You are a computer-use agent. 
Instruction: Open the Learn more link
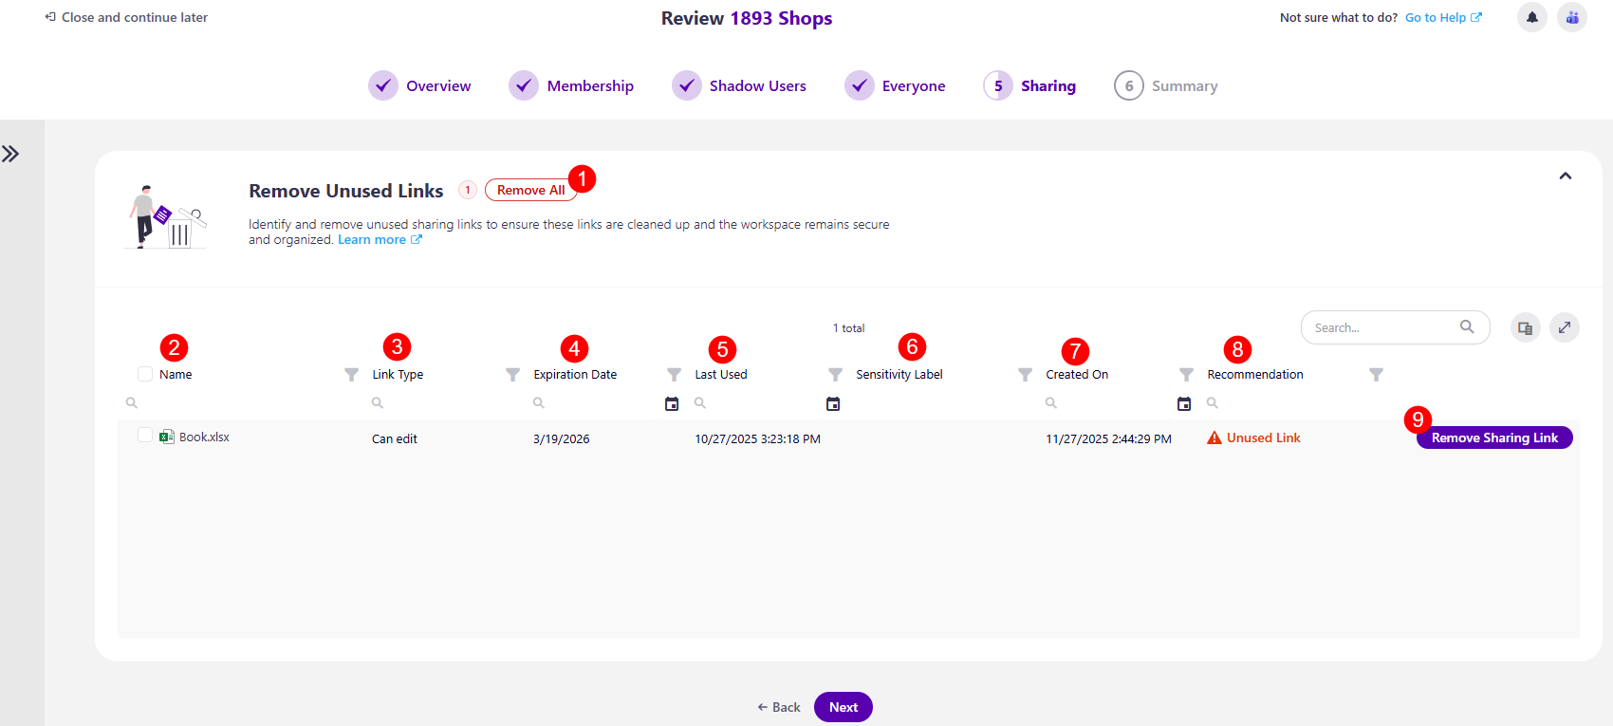380,239
